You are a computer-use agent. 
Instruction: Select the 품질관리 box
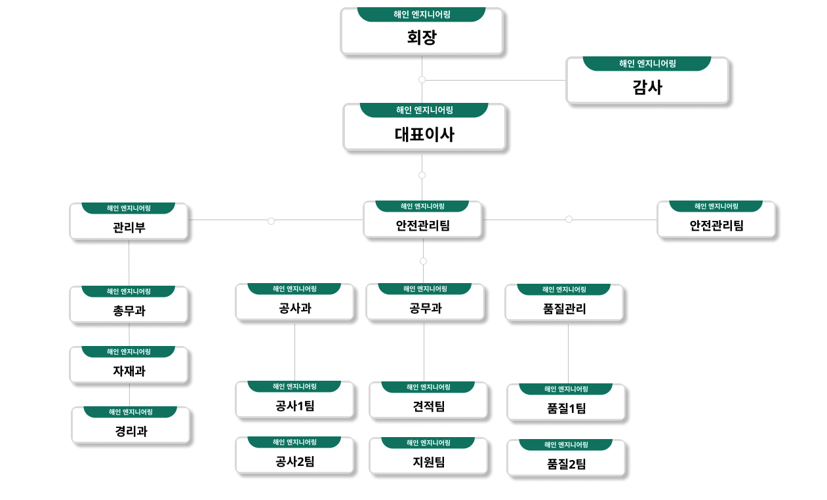pos(564,303)
